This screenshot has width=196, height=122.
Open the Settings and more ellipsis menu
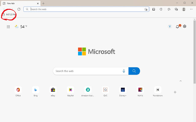coord(191,9)
